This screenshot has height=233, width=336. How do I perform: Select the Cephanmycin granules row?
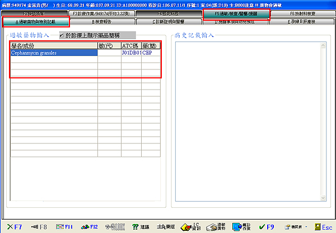(x=54, y=53)
